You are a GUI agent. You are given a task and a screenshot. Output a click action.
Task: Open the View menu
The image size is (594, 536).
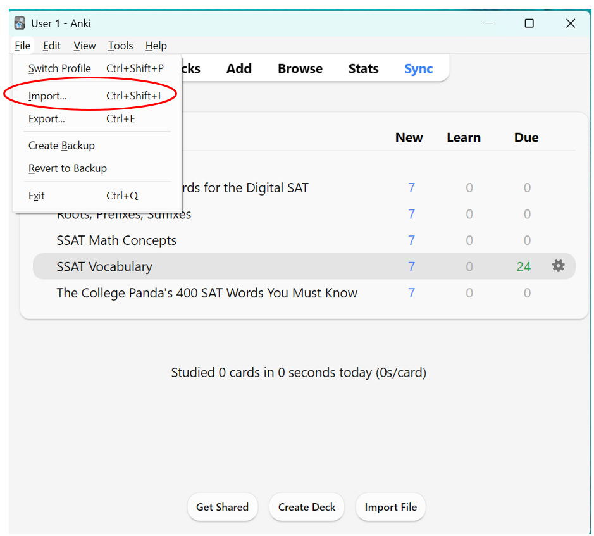[85, 46]
